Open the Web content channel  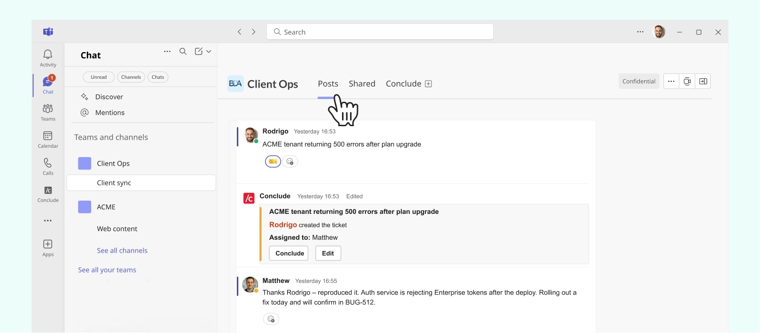117,229
